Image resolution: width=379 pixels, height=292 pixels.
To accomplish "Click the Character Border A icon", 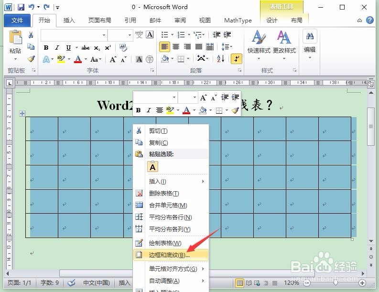I will [x=150, y=35].
